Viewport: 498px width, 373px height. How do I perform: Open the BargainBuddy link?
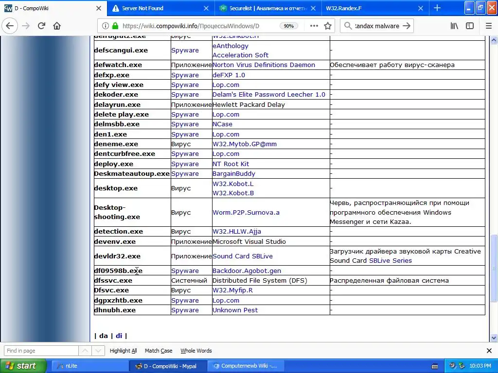click(234, 173)
